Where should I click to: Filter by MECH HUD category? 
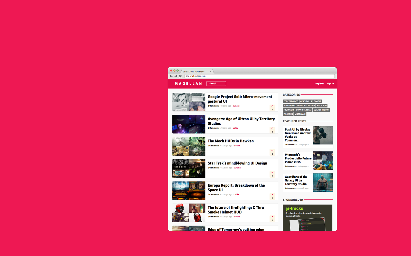click(x=322, y=106)
